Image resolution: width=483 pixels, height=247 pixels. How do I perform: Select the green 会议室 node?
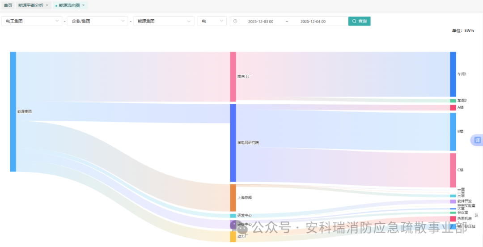[x=453, y=213]
